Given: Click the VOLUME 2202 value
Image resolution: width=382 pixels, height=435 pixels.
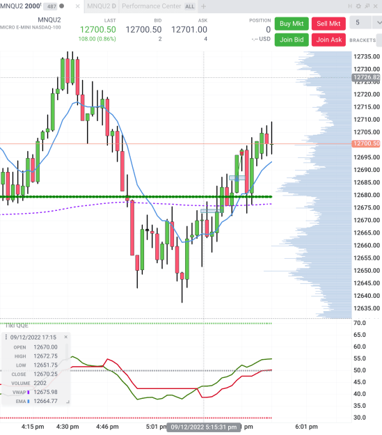Looking at the screenshot, I should click(x=40, y=383).
